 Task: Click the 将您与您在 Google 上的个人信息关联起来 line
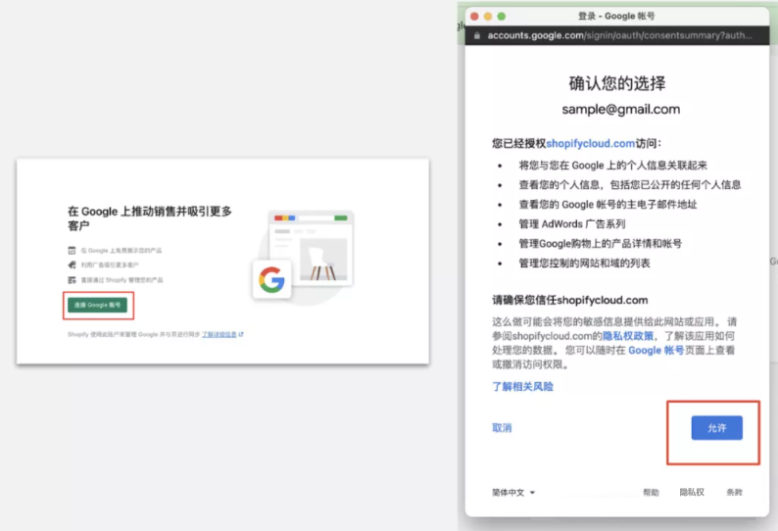pos(612,166)
